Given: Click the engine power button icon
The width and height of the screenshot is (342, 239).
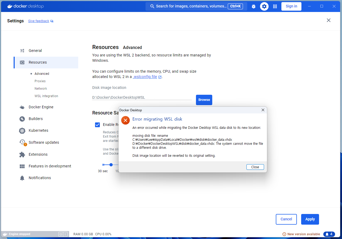Looking at the screenshot, I should 61,234.
